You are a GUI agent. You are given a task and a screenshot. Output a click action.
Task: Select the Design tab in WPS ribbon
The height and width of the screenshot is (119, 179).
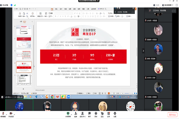(61, 9)
